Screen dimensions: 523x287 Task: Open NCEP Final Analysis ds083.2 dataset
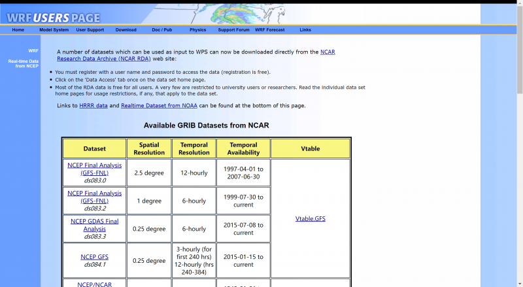(x=94, y=197)
